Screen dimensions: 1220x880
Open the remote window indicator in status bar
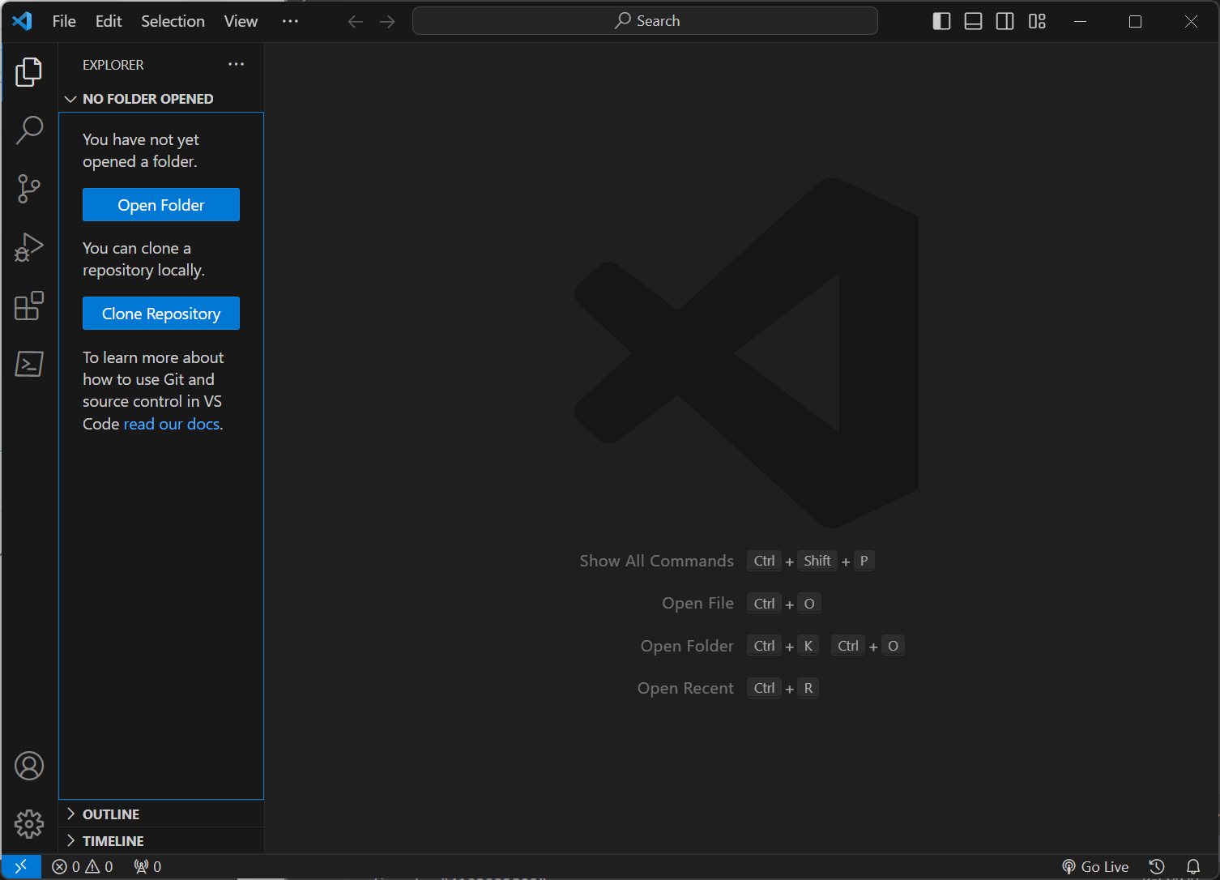(21, 866)
